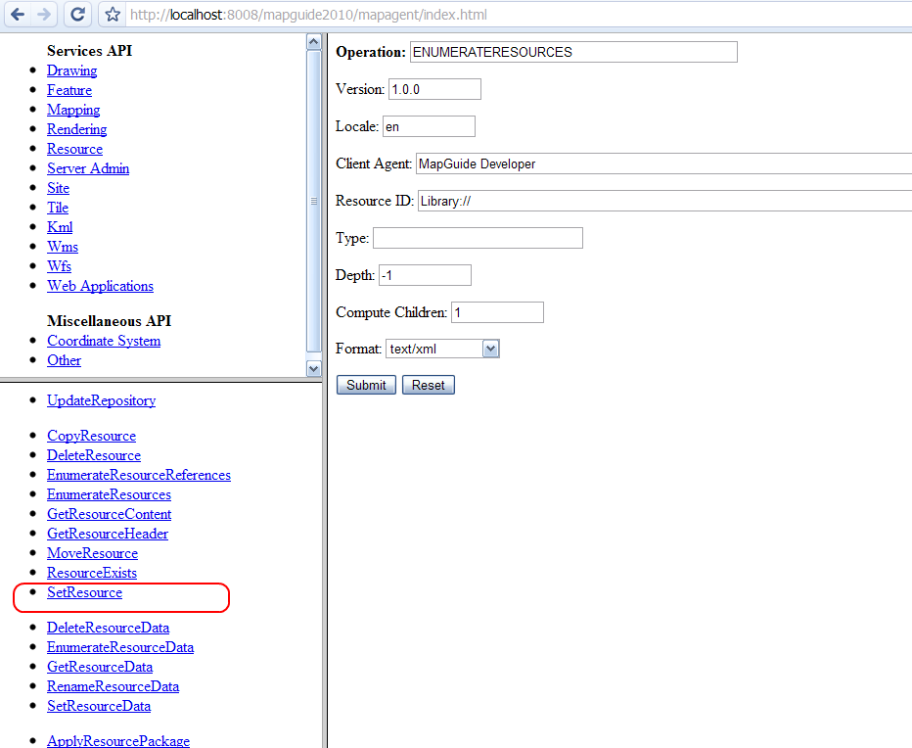The image size is (912, 748).
Task: Open the Kml services link
Action: tap(60, 227)
